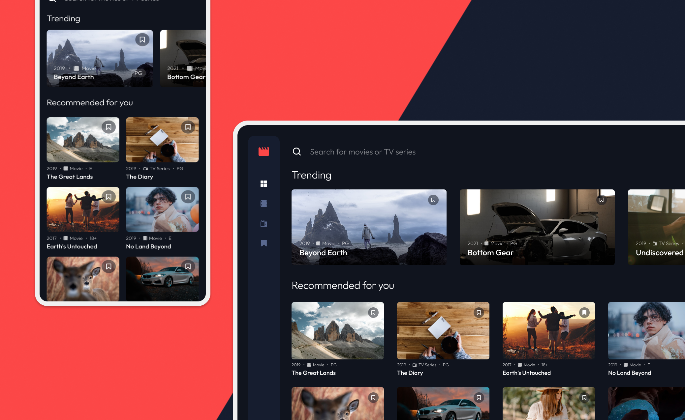The image size is (685, 420).
Task: Click 'Recommended for you' heading in tablet view
Action: point(343,286)
